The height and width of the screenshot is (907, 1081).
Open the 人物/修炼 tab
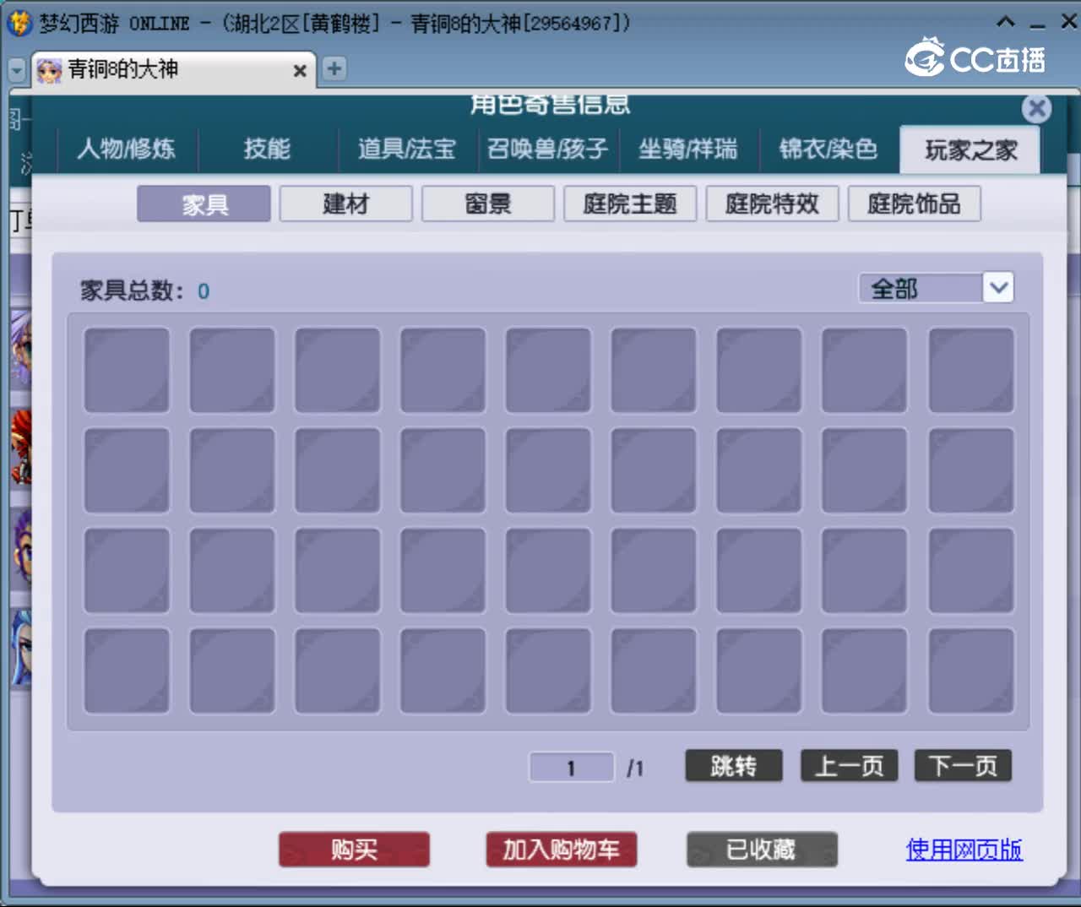pyautogui.click(x=127, y=149)
